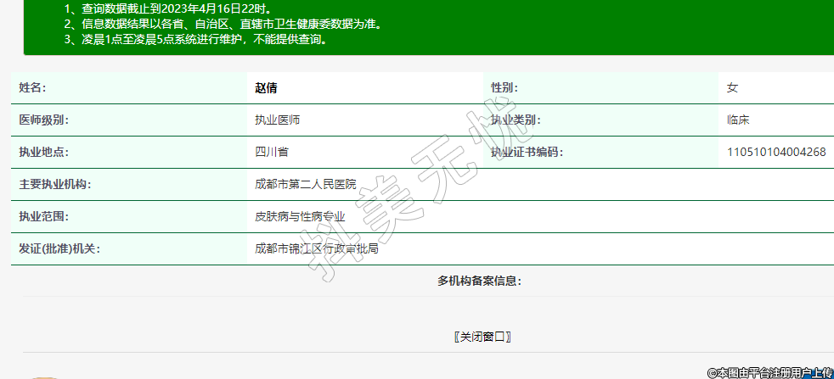Click the 关闭窗口 close window link
Image resolution: width=834 pixels, height=379 pixels.
pos(482,337)
